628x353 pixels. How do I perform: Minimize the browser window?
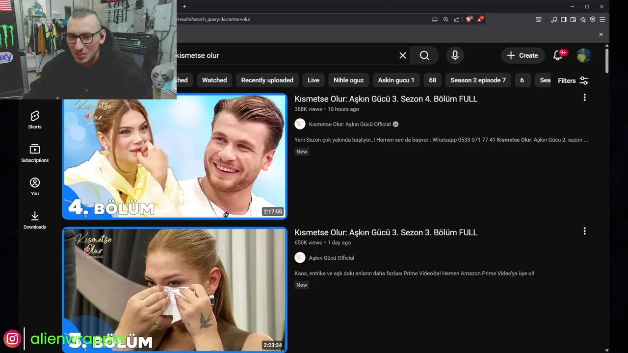(x=572, y=6)
